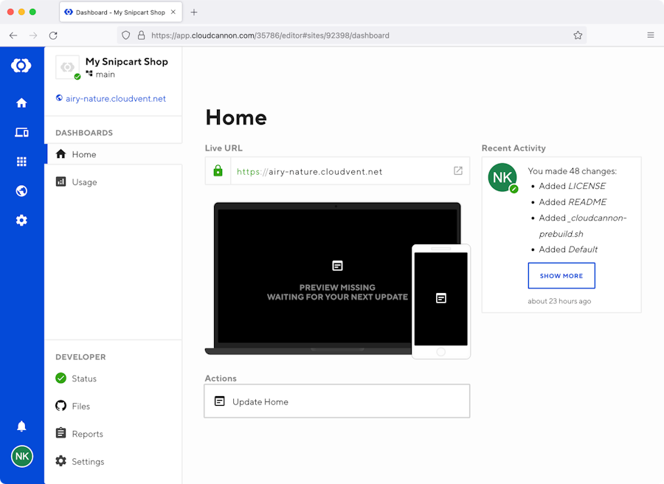The width and height of the screenshot is (664, 484).
Task: Click the My Snipcart Shop site thumbnail
Action: coord(68,67)
